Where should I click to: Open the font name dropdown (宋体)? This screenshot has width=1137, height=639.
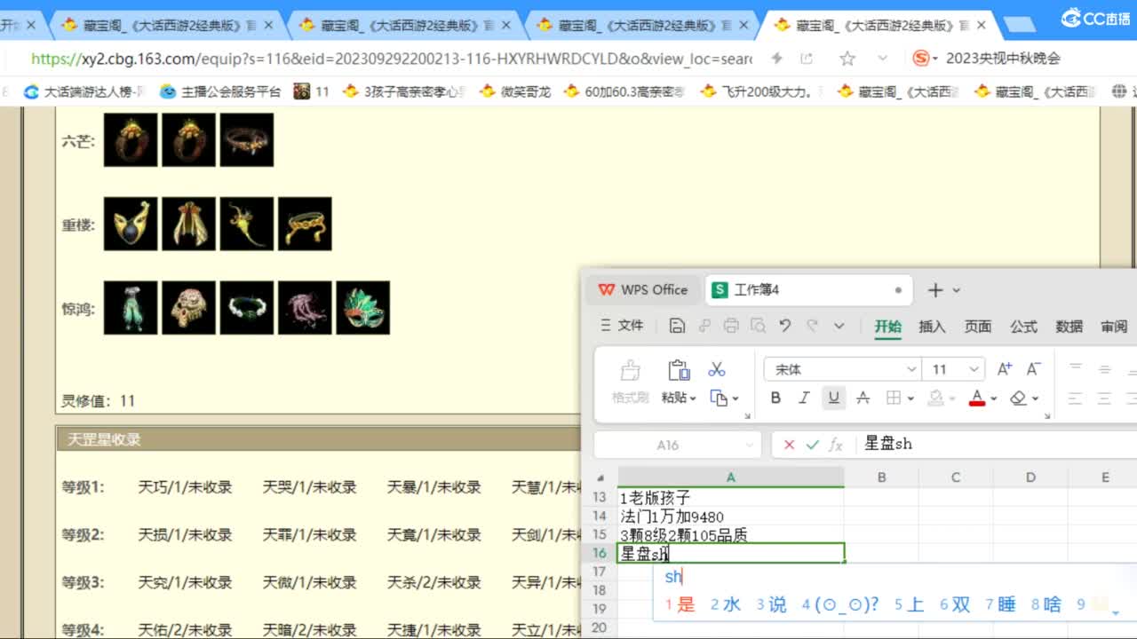click(x=911, y=369)
